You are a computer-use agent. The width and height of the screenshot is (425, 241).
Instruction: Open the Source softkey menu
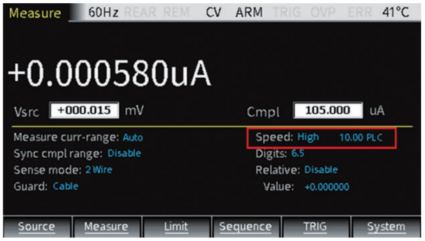[37, 226]
